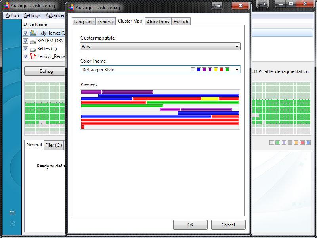
Task: Open the General tab in the settings dialog
Action: 106,22
